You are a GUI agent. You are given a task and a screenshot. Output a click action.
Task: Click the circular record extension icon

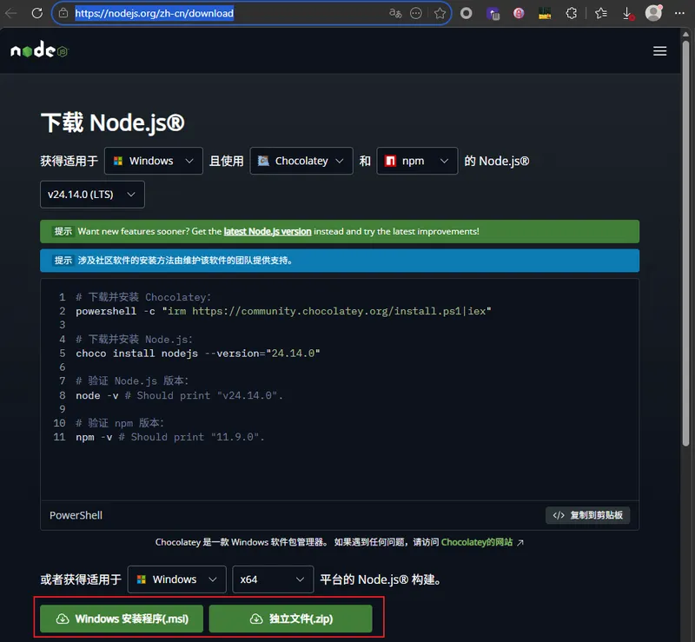click(x=466, y=13)
